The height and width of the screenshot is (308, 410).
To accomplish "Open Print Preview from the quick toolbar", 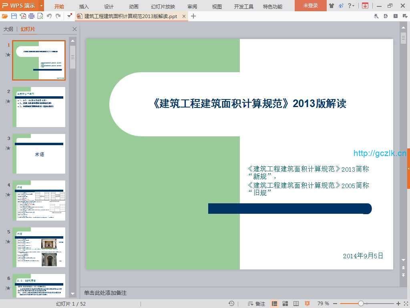I will (x=40, y=16).
